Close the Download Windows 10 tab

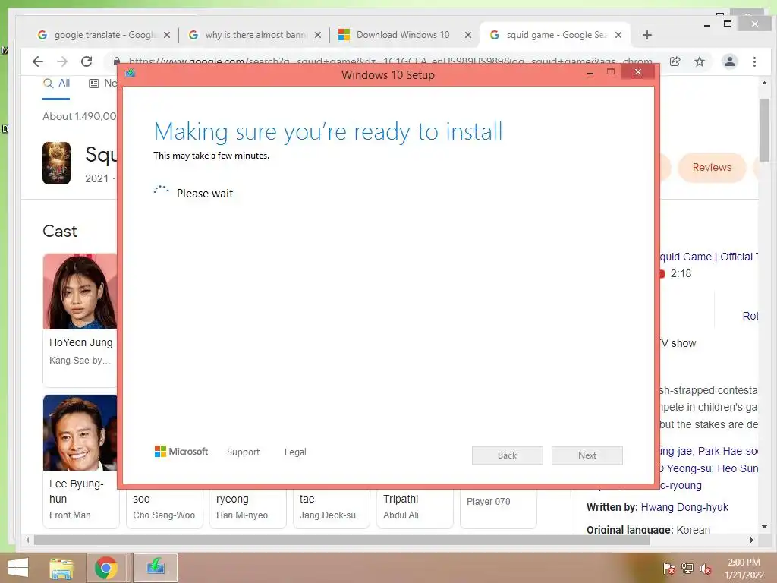pyautogui.click(x=467, y=35)
